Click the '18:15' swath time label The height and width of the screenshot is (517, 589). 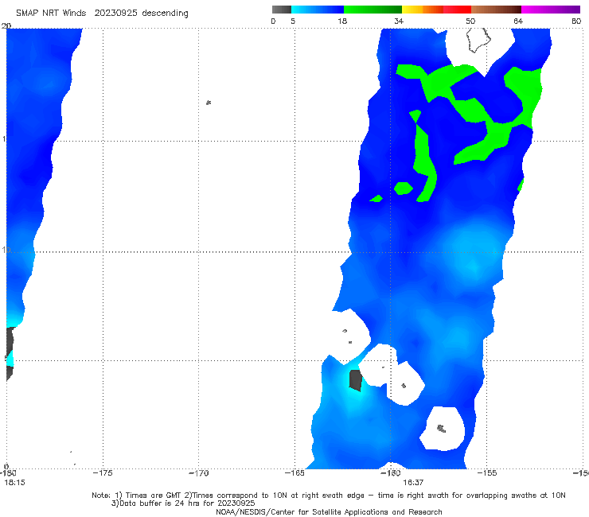coord(14,483)
